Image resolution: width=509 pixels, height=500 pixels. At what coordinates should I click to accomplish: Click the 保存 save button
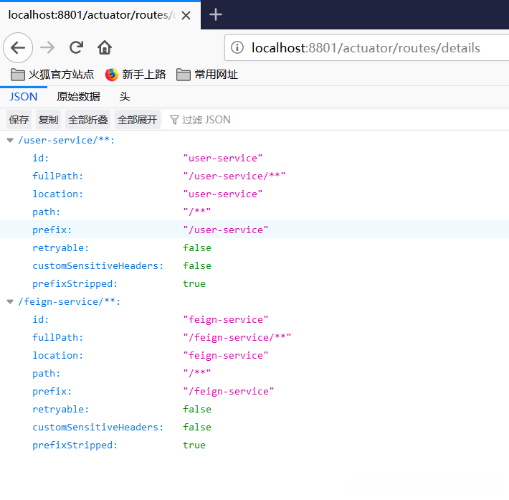click(x=19, y=120)
